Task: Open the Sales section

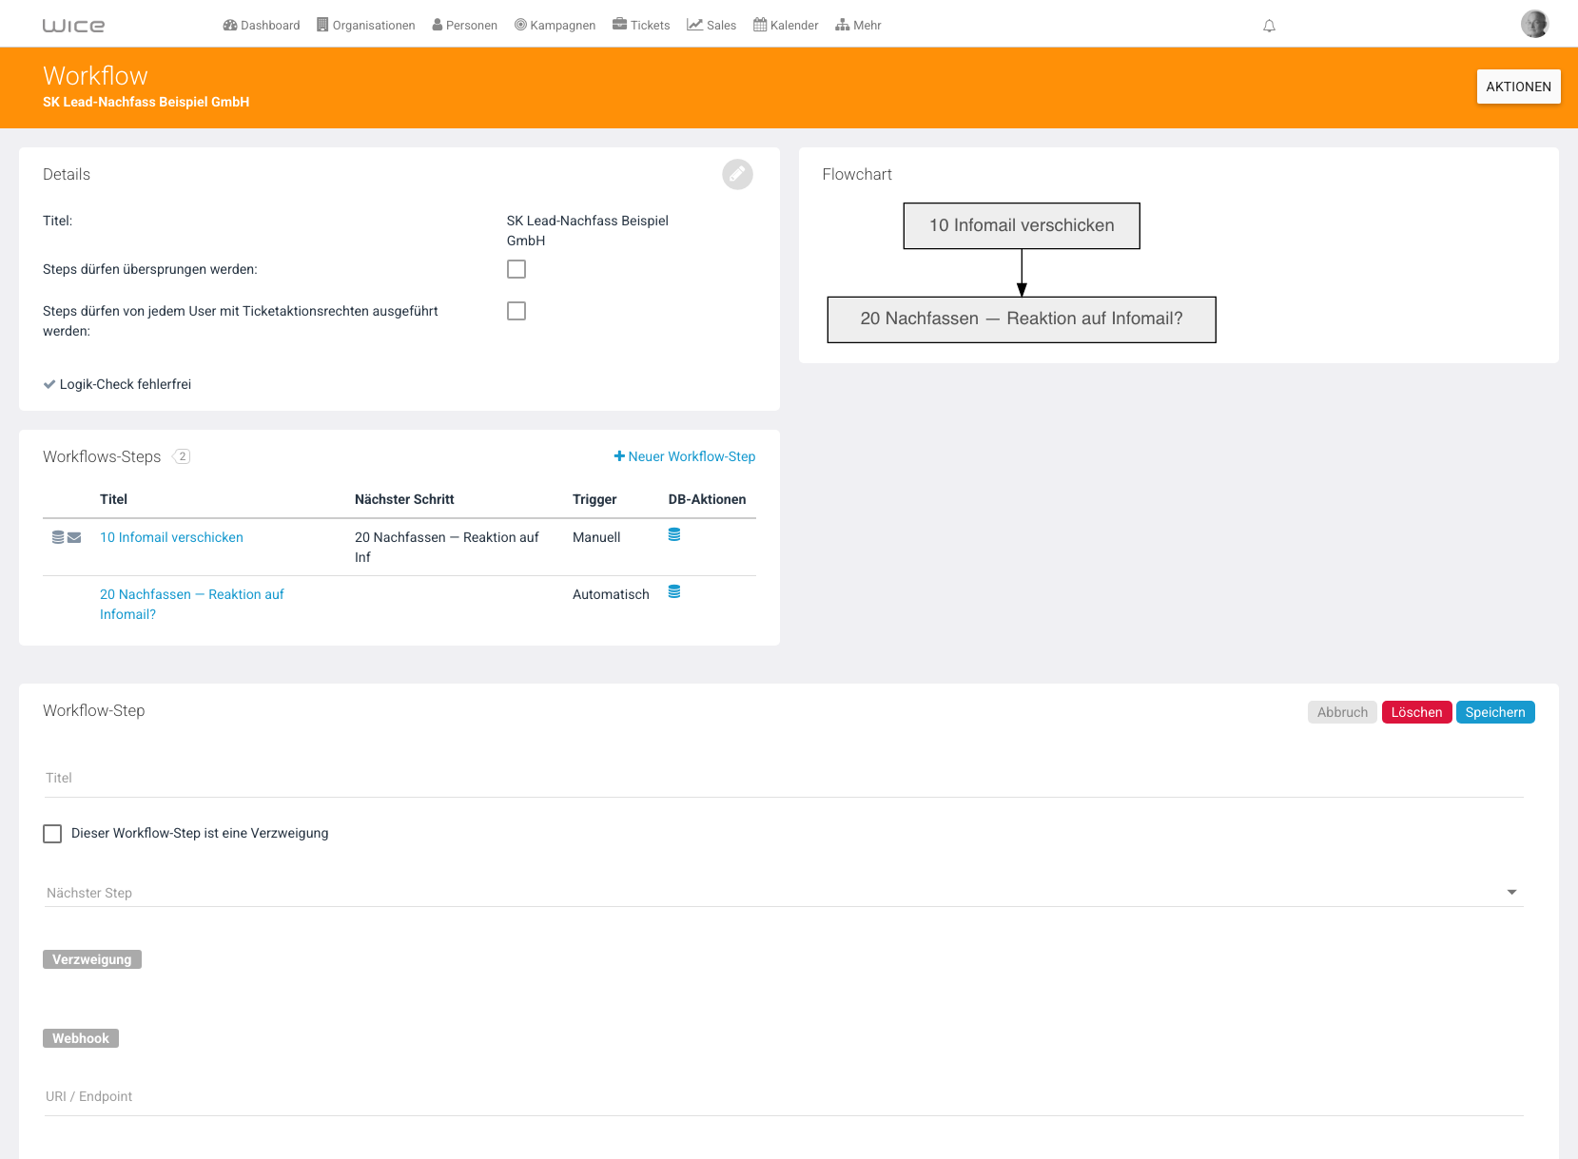Action: 711,25
